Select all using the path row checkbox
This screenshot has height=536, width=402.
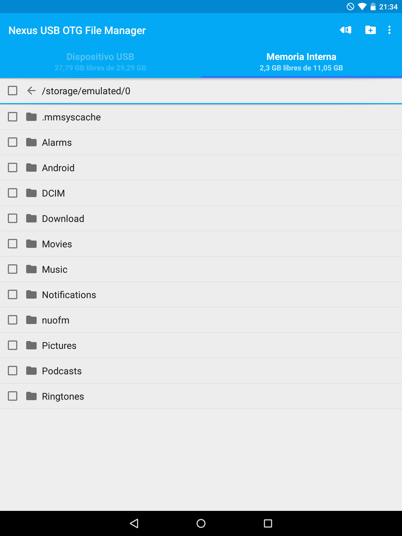click(x=13, y=91)
